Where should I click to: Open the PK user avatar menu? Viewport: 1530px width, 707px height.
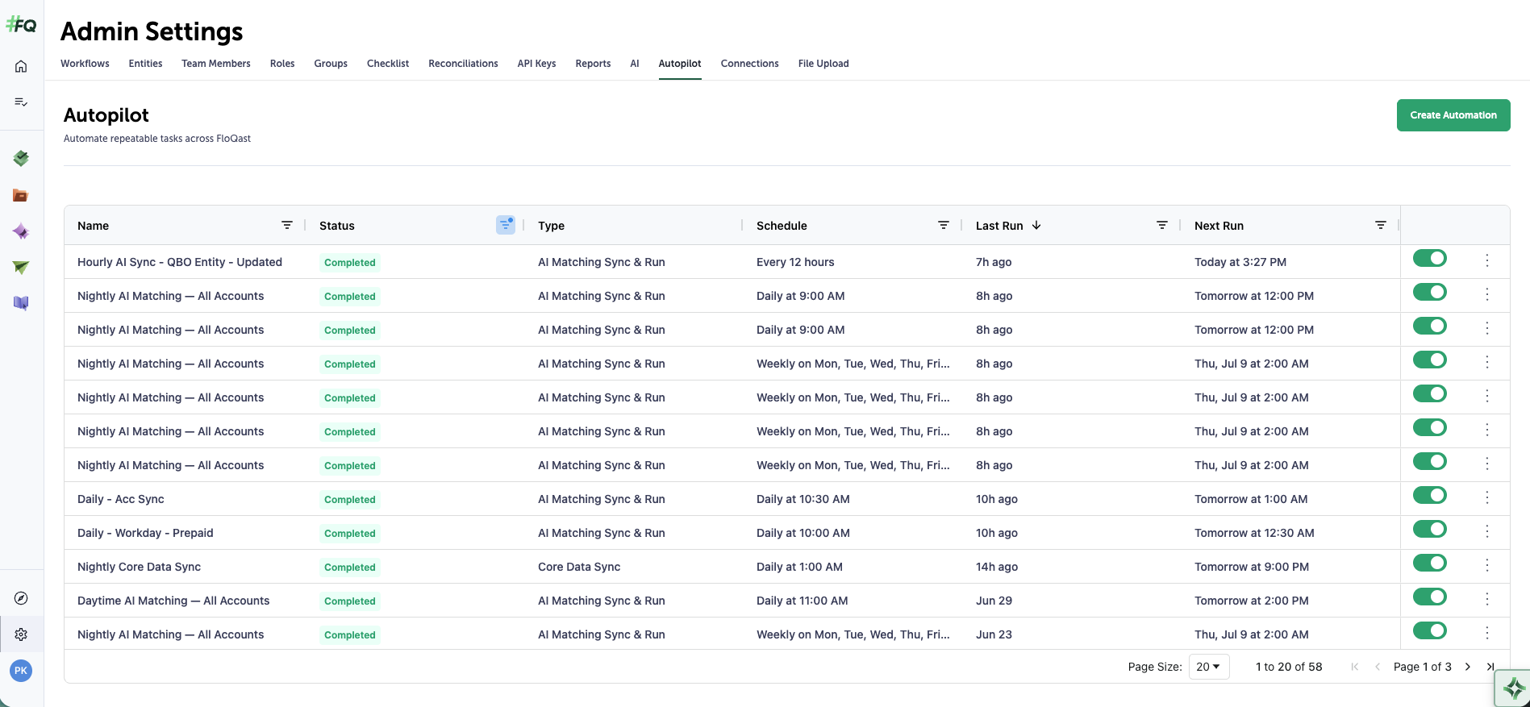[21, 671]
